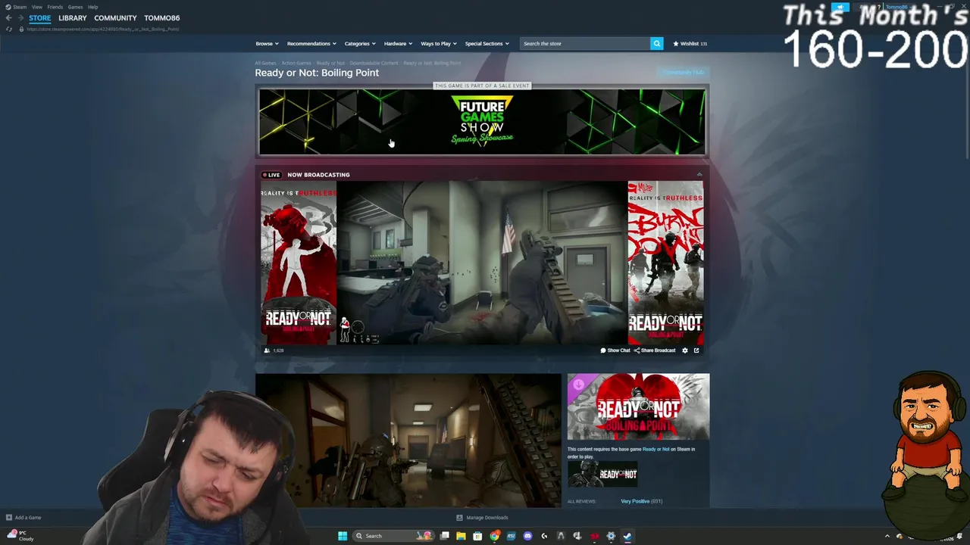Click the Downloadable Content breadcrumb
Screen dimensions: 970x545
click(374, 64)
